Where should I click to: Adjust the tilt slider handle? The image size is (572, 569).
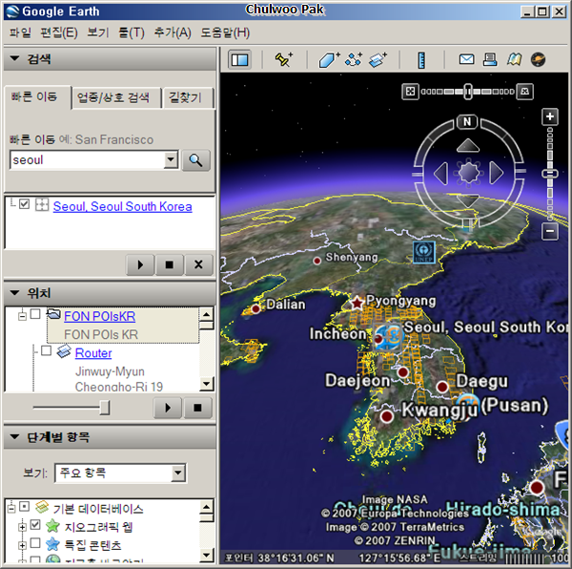(x=468, y=92)
